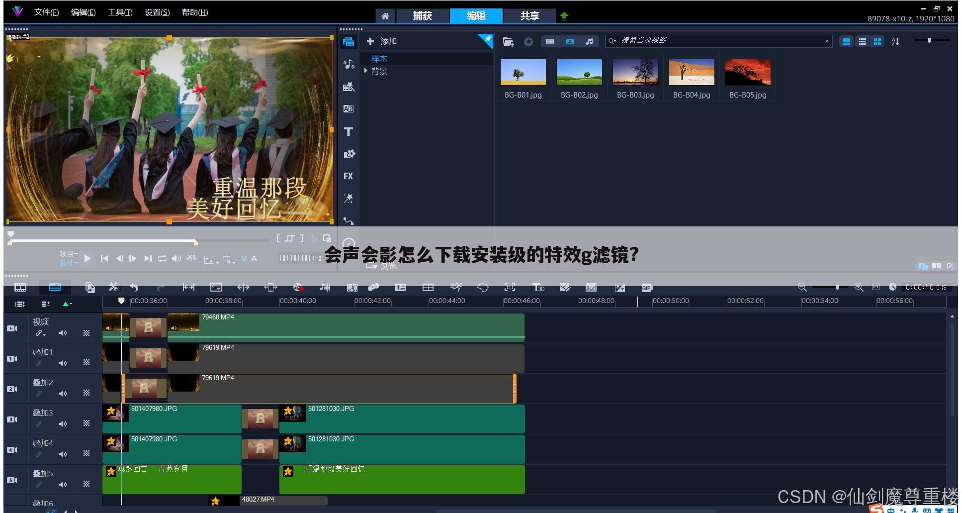Open the motion path library icon

(x=349, y=221)
